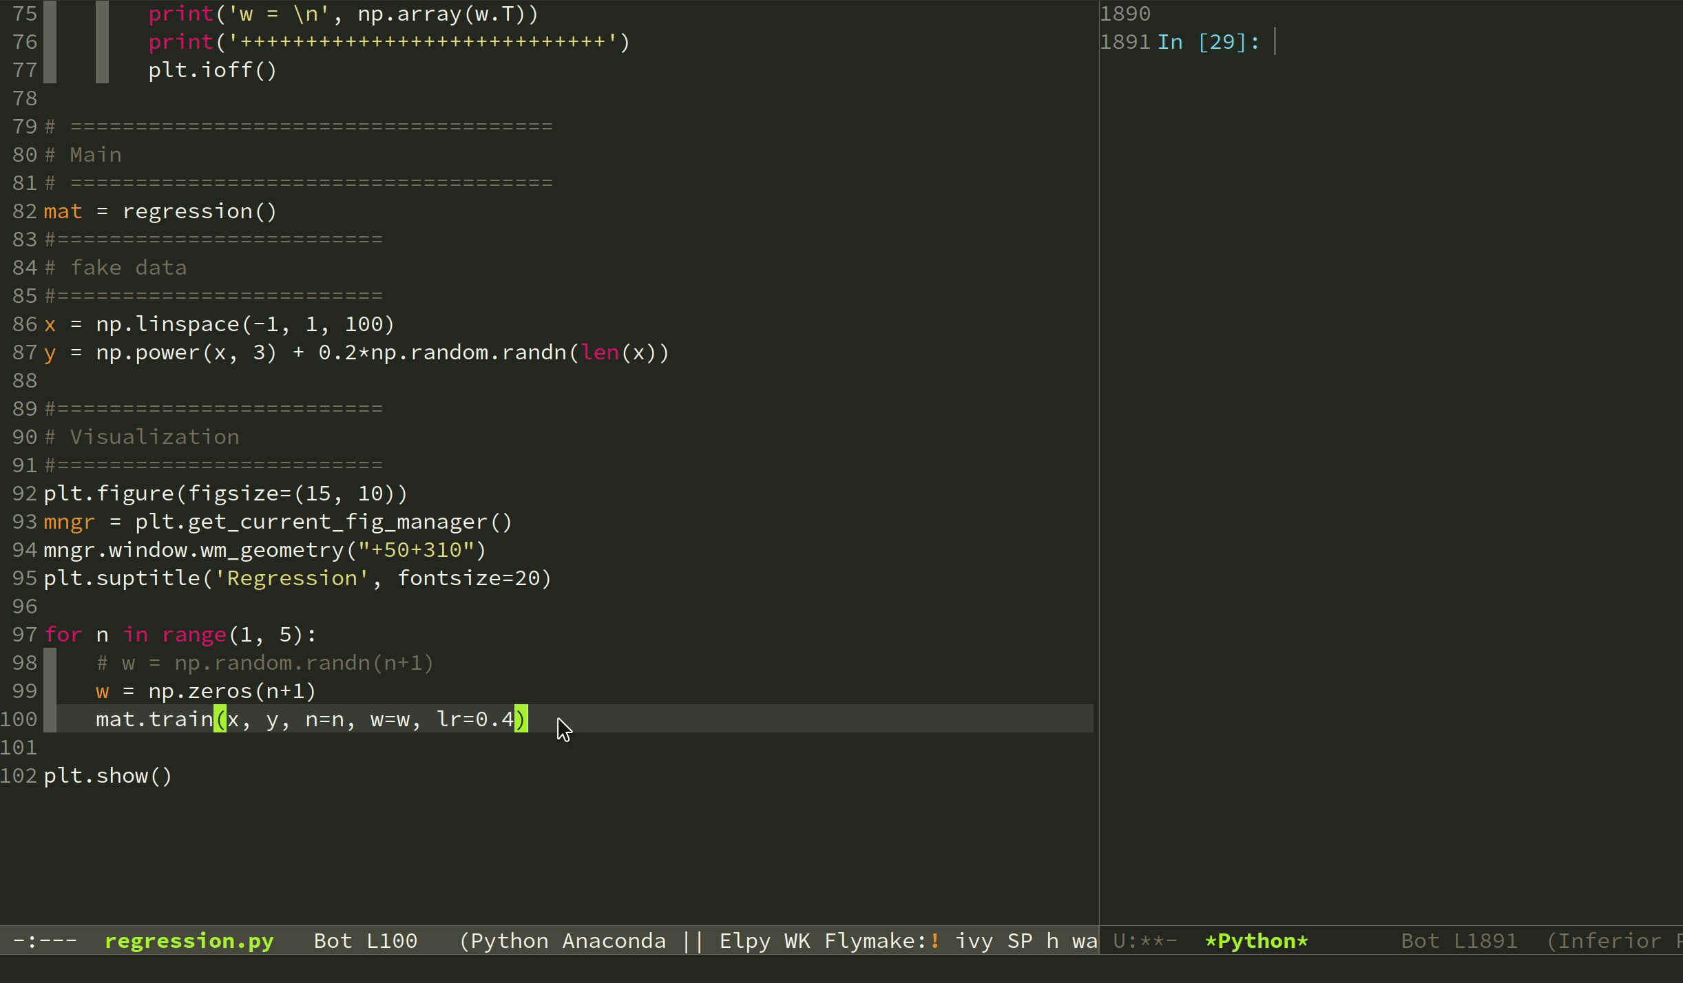1683x983 pixels.
Task: Click the U:**- coding status in right mode line
Action: coord(1144,941)
